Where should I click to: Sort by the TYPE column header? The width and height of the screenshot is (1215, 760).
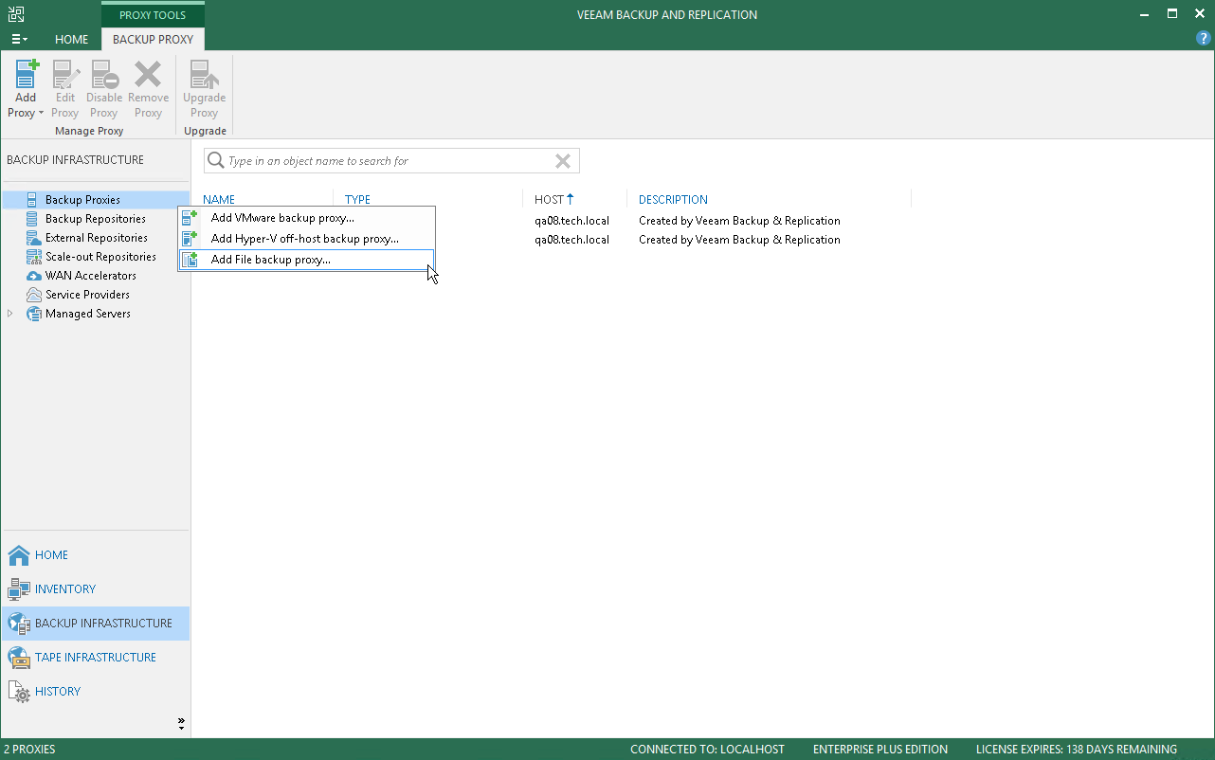[358, 200]
